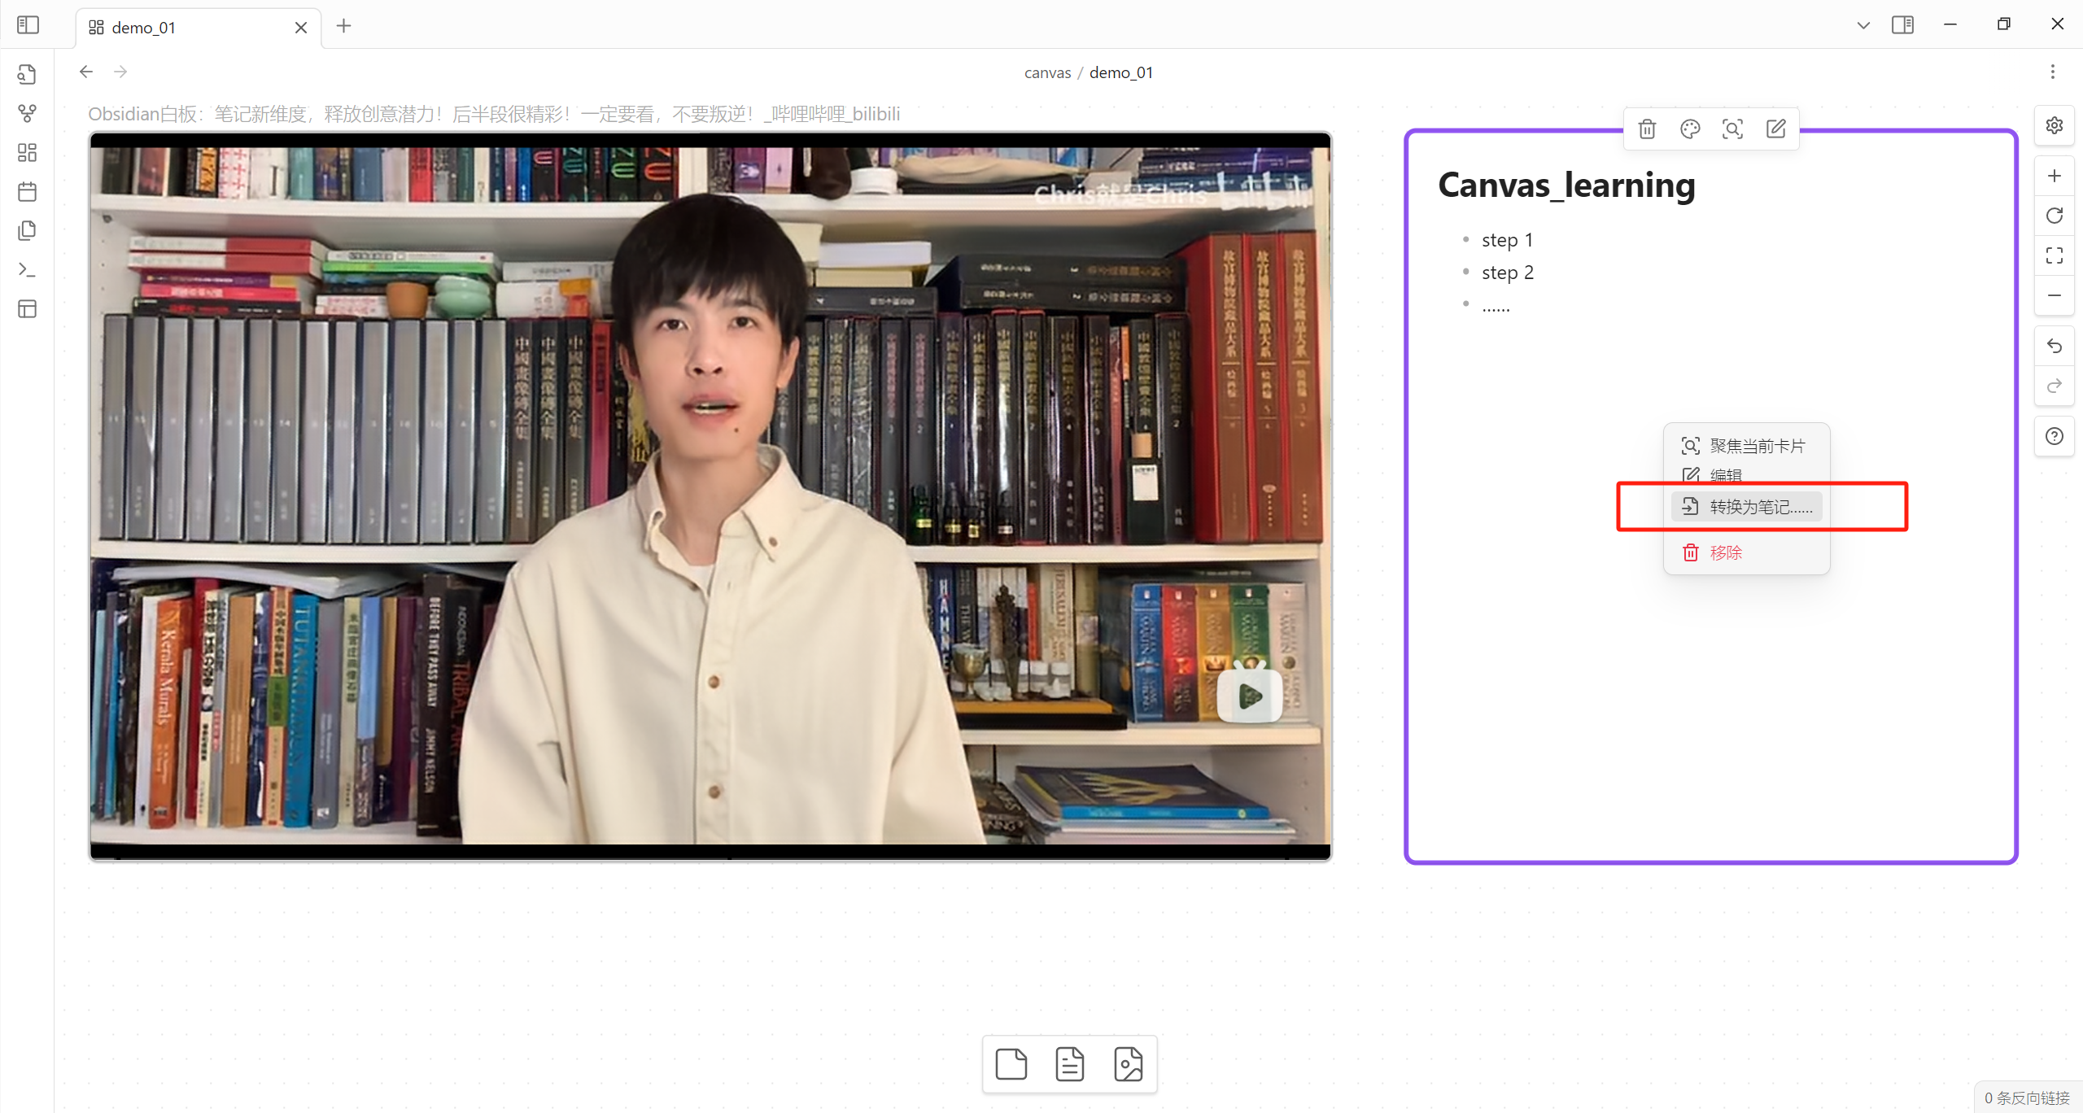Open the three-dot more options menu
Viewport: 2083px width, 1113px height.
point(2052,72)
